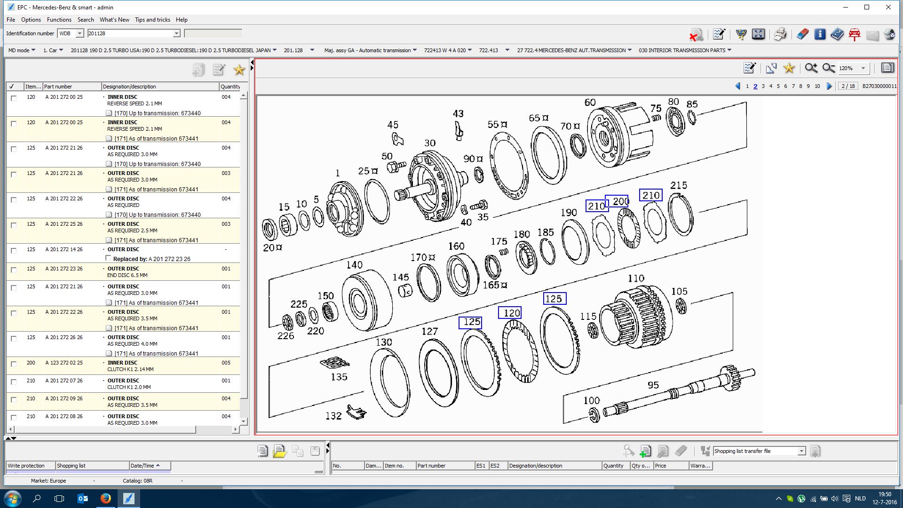The height and width of the screenshot is (508, 903).
Task: Sort by Part number column header
Action: pos(72,87)
